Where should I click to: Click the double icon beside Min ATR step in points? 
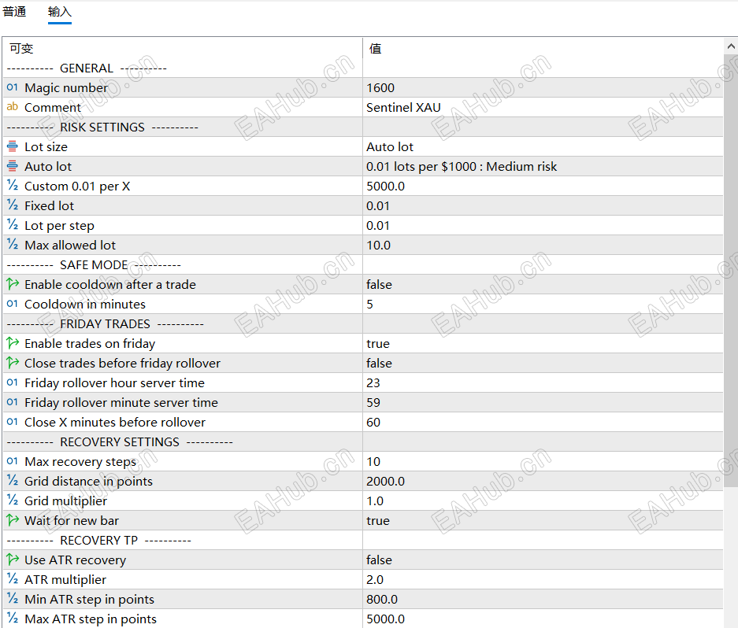coord(13,599)
